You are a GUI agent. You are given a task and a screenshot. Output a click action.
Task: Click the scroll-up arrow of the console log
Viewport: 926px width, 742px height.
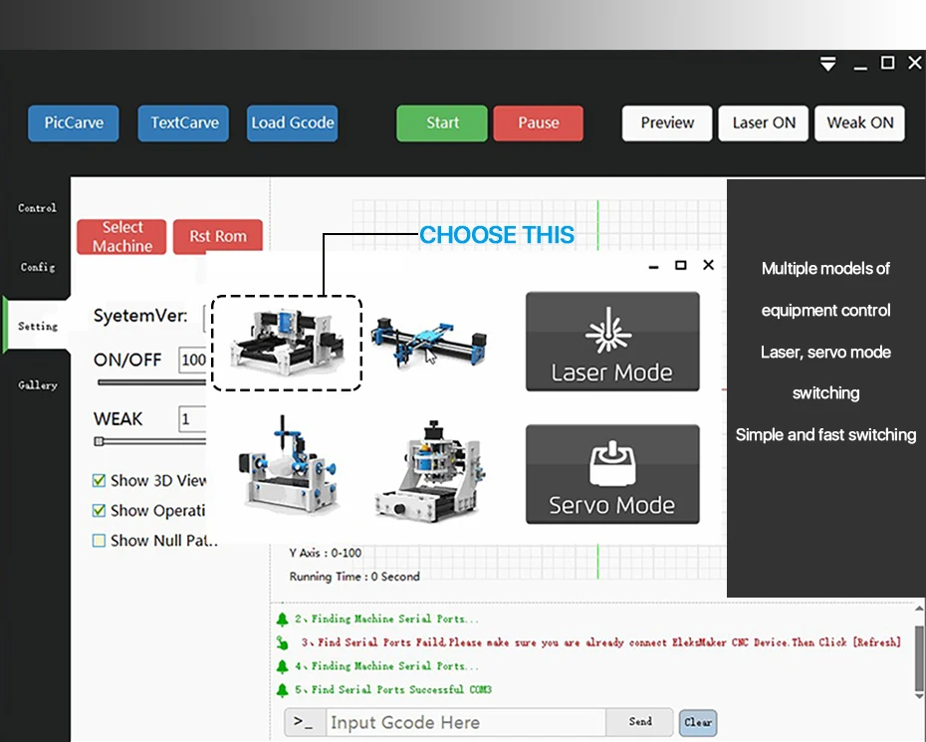point(919,609)
